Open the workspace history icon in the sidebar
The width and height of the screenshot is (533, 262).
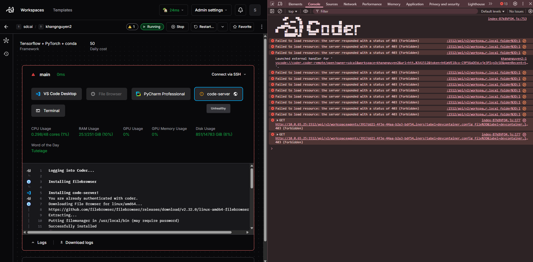(x=6, y=54)
